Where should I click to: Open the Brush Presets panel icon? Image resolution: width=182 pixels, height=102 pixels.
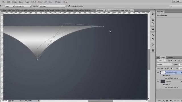click(x=153, y=20)
